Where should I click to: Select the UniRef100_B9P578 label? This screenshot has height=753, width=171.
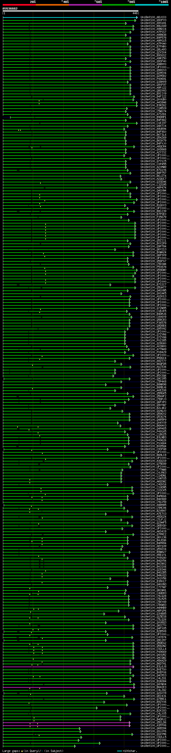tap(153, 38)
